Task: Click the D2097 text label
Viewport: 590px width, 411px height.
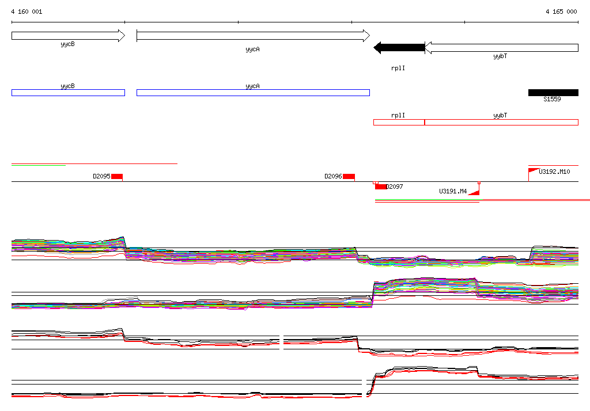Action: (x=395, y=187)
